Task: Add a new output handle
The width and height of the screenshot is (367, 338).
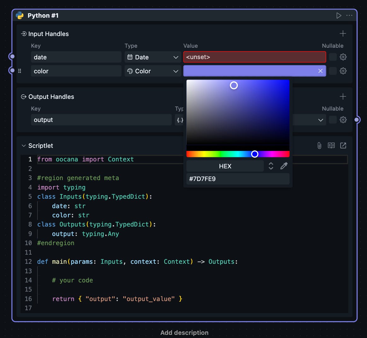Action: [x=343, y=96]
